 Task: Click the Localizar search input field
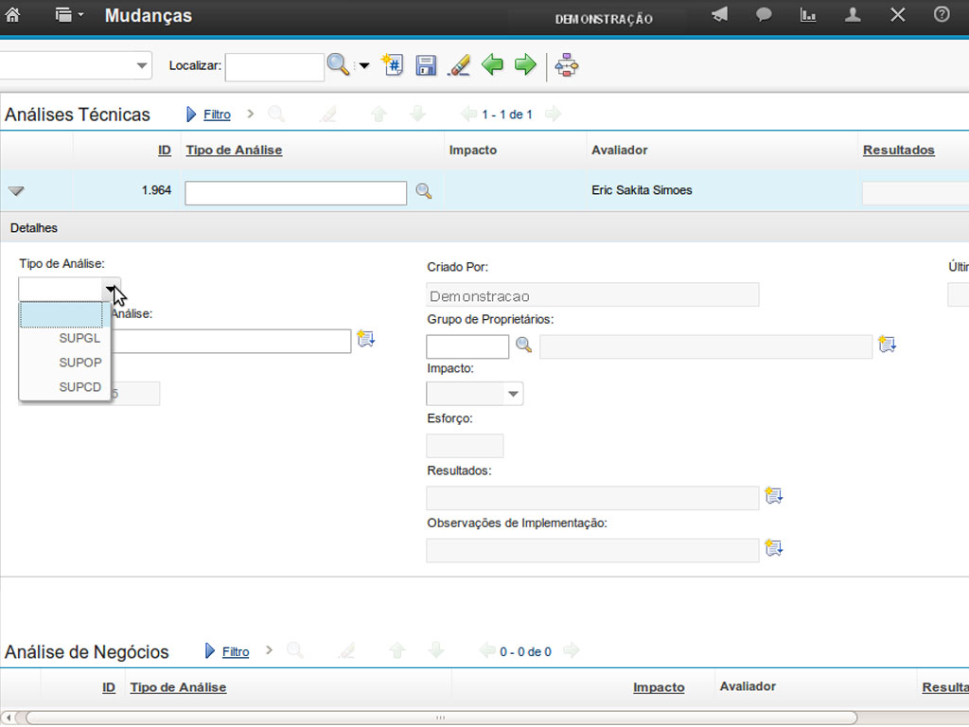point(274,66)
